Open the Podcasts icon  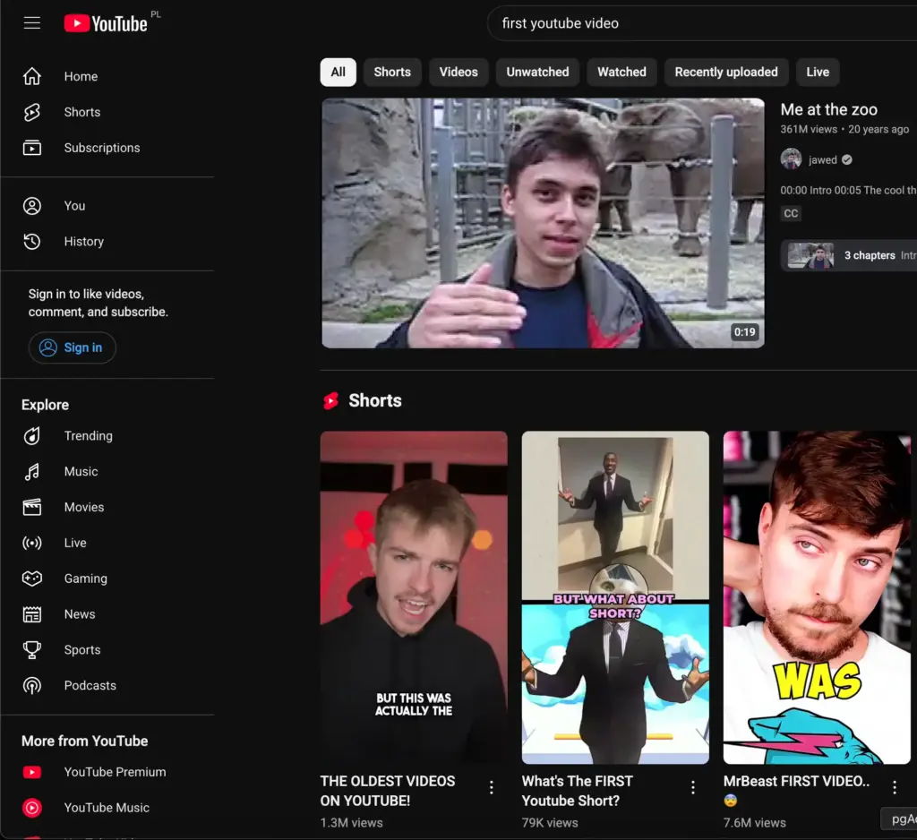click(x=32, y=686)
